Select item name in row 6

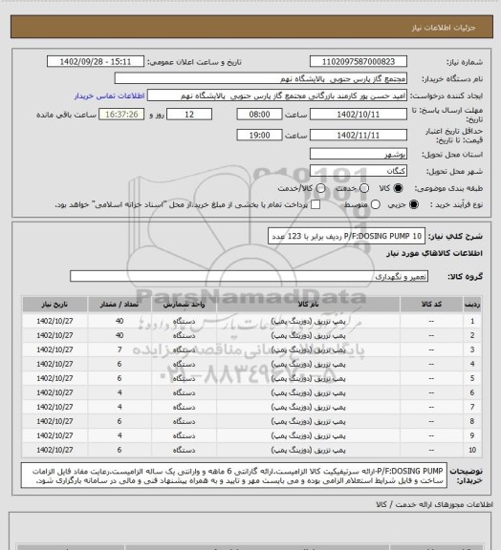(308, 392)
